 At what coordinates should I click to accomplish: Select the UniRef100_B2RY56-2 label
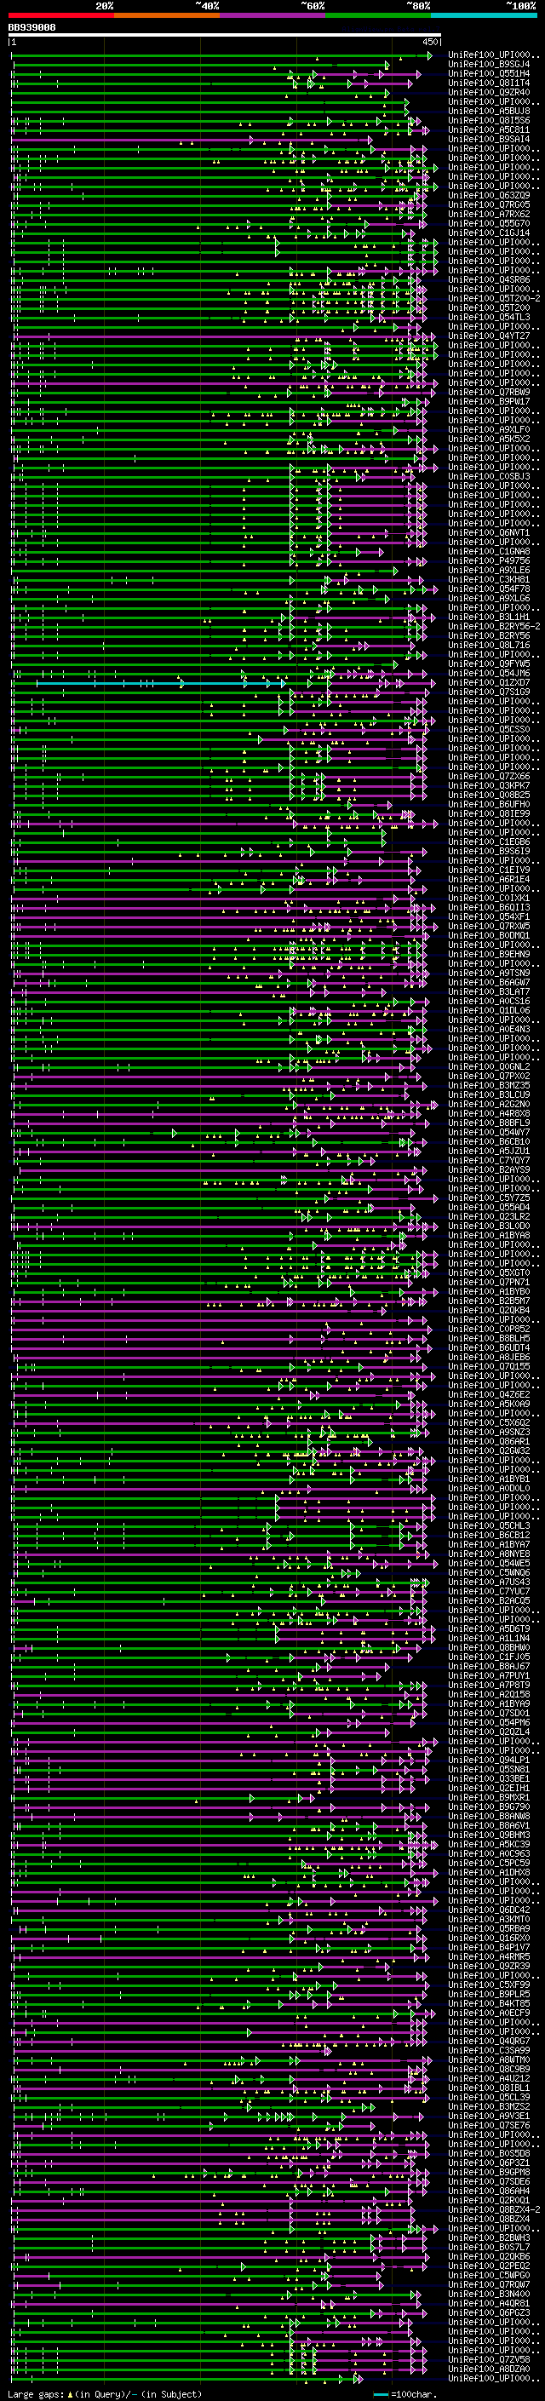(x=495, y=626)
